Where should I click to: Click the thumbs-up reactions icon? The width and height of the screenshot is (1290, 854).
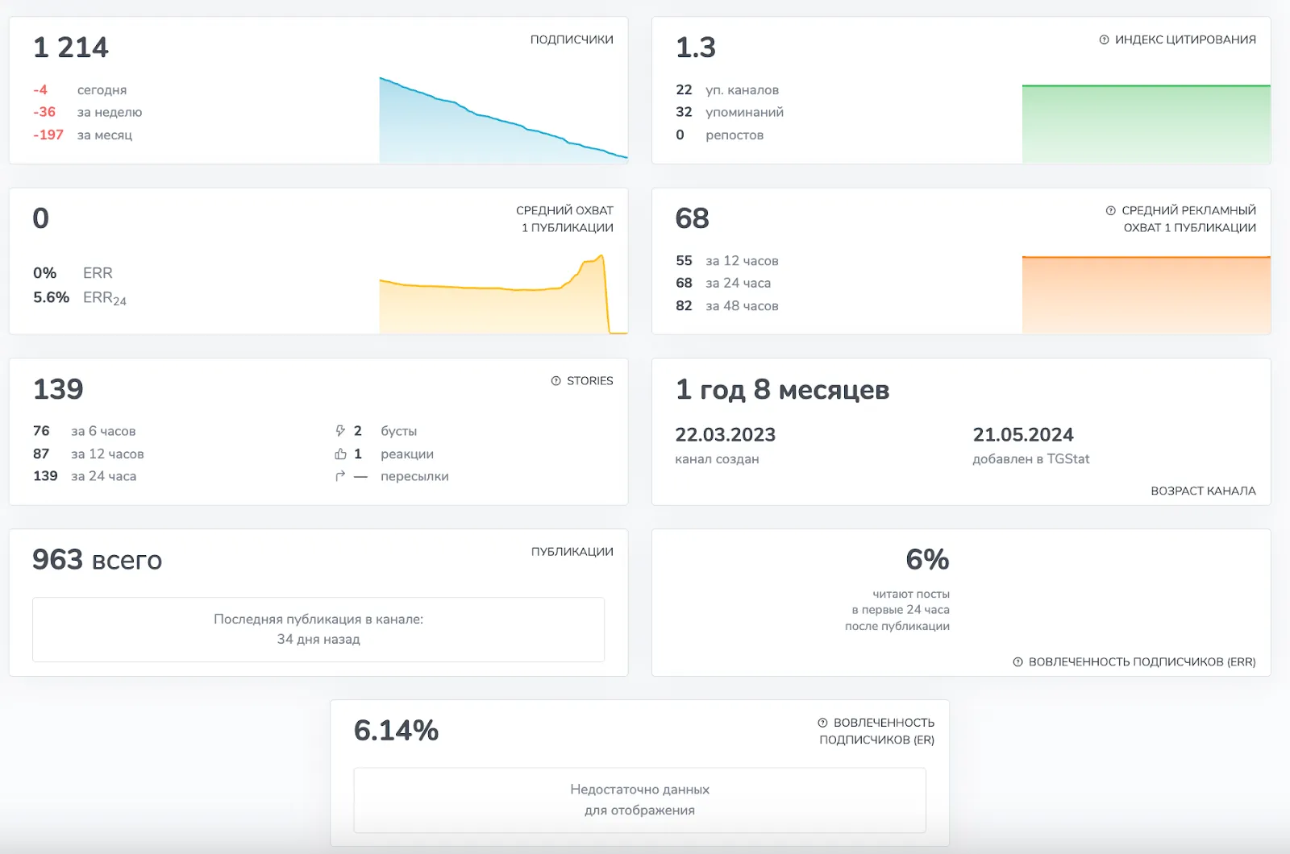tap(340, 454)
